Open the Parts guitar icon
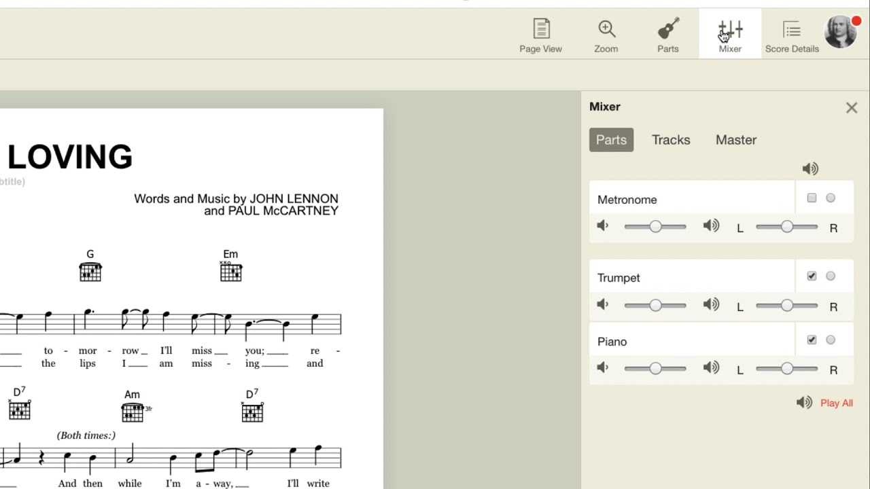The width and height of the screenshot is (870, 489). tap(668, 35)
